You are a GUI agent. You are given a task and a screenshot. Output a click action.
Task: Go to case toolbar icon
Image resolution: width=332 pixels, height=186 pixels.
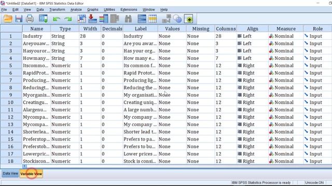pyautogui.click(x=81, y=19)
